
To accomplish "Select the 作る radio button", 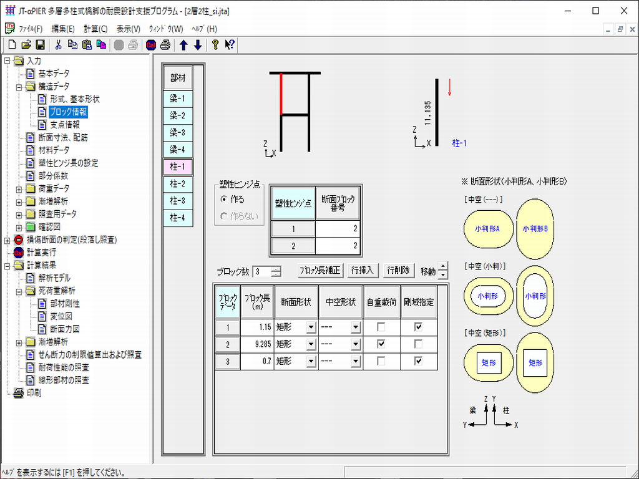I will [224, 200].
